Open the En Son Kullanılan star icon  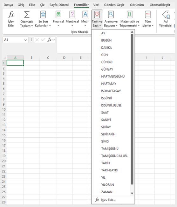[x=43, y=14]
